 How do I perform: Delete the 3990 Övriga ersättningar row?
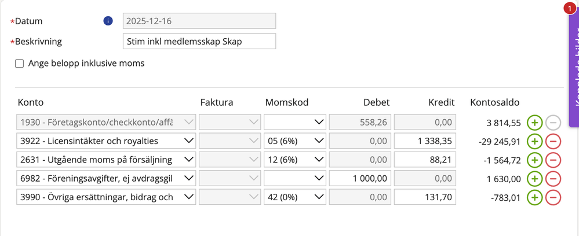(x=553, y=197)
